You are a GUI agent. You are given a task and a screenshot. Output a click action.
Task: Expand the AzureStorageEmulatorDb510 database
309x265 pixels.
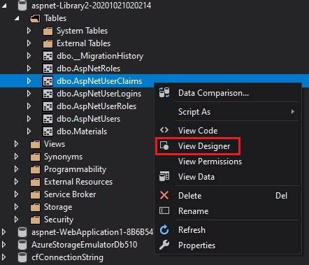[3, 245]
